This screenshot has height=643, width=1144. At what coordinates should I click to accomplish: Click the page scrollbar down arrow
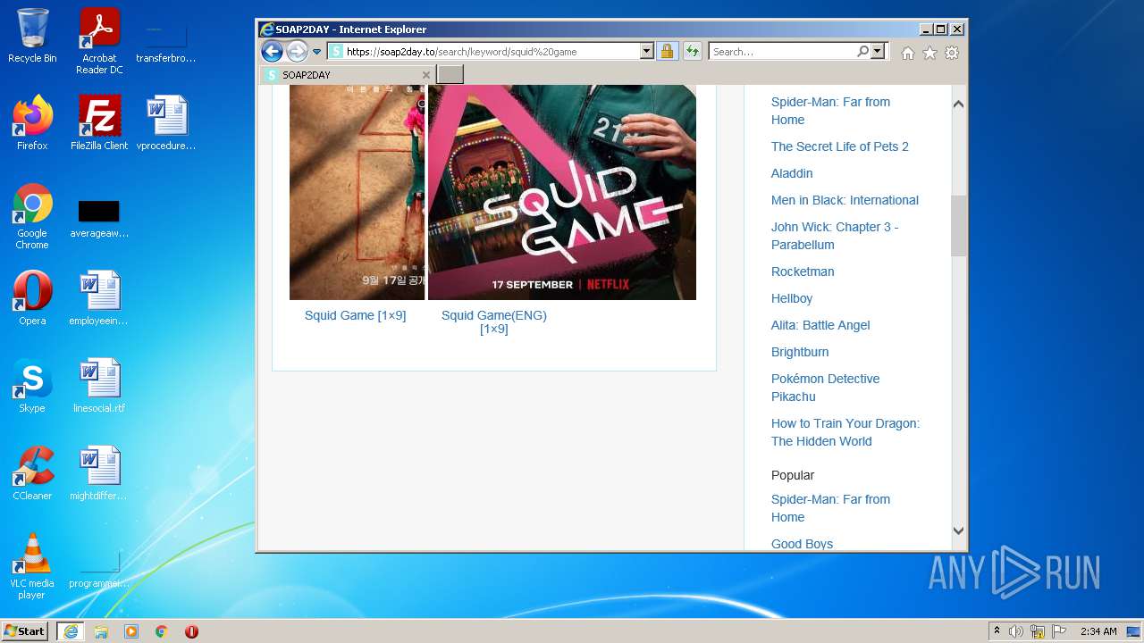click(958, 530)
